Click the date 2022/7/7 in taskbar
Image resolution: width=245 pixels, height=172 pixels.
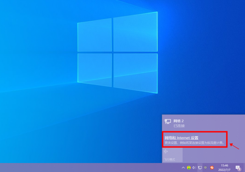point(224,170)
